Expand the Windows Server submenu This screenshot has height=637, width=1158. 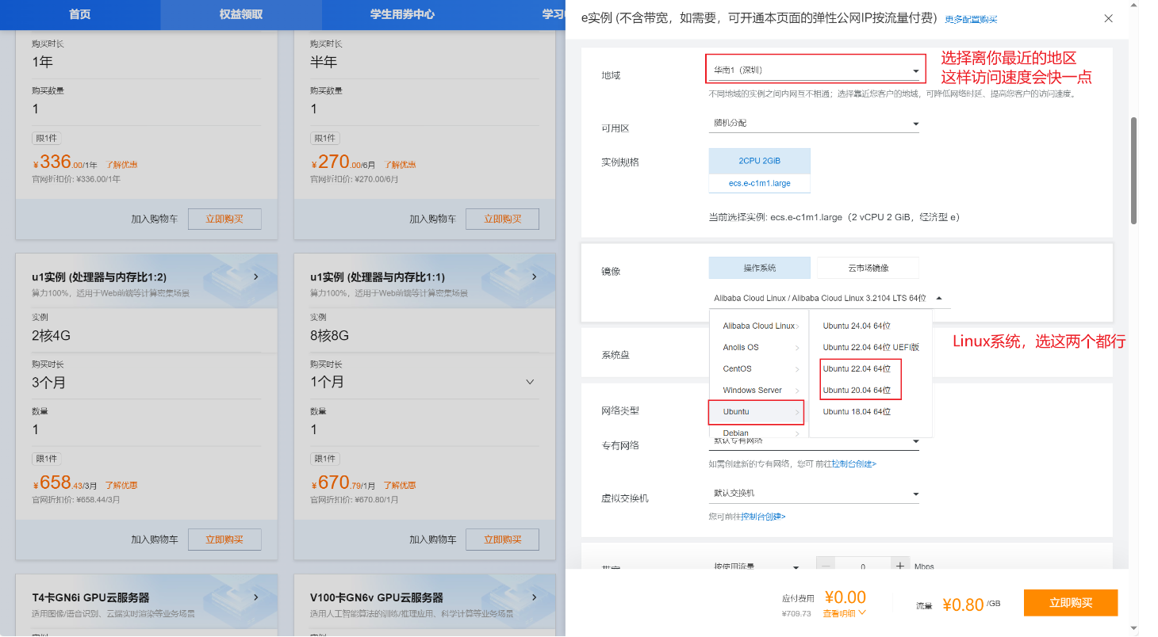pos(760,390)
